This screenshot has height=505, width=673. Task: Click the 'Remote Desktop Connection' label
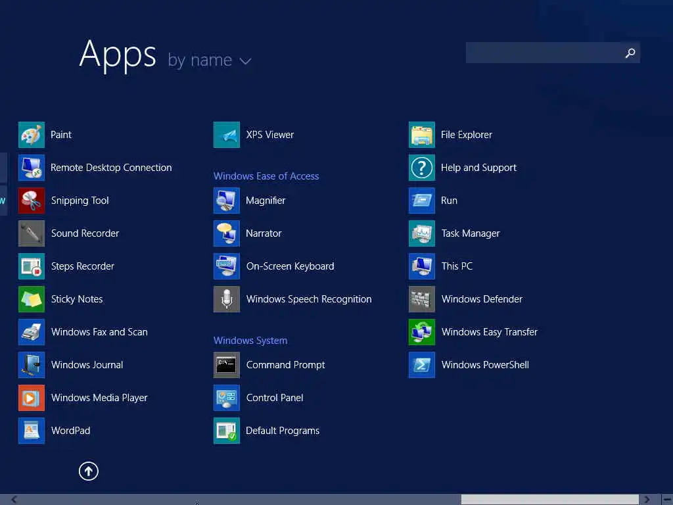tap(111, 168)
